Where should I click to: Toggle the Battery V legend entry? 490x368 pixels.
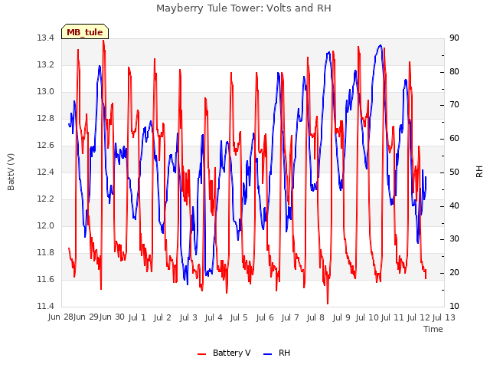224,353
